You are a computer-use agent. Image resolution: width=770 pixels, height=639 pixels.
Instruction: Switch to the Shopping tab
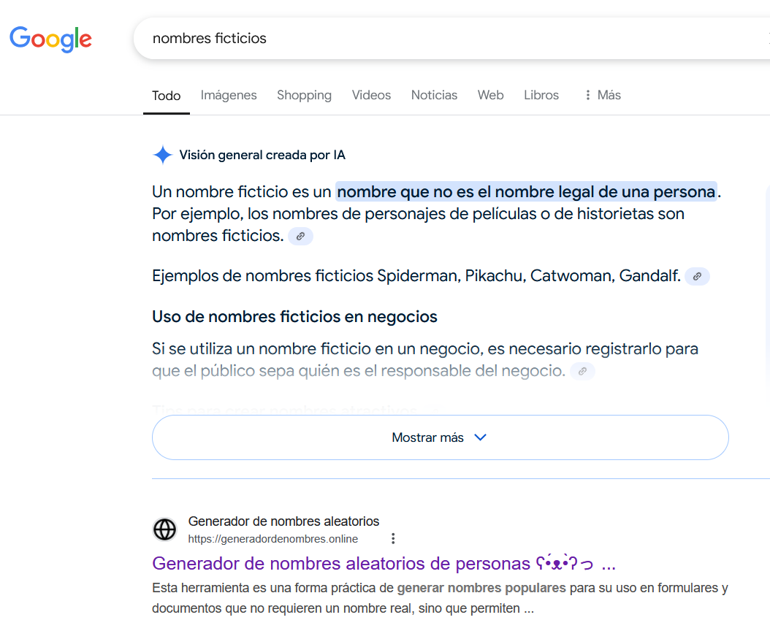tap(304, 95)
